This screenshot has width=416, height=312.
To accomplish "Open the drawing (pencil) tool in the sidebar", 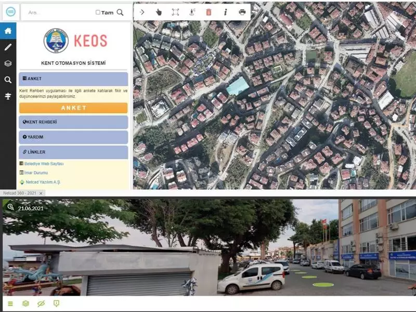I will click(x=7, y=47).
